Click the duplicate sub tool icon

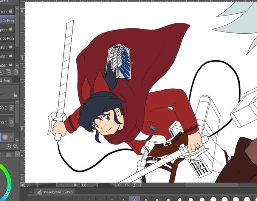click(x=8, y=72)
